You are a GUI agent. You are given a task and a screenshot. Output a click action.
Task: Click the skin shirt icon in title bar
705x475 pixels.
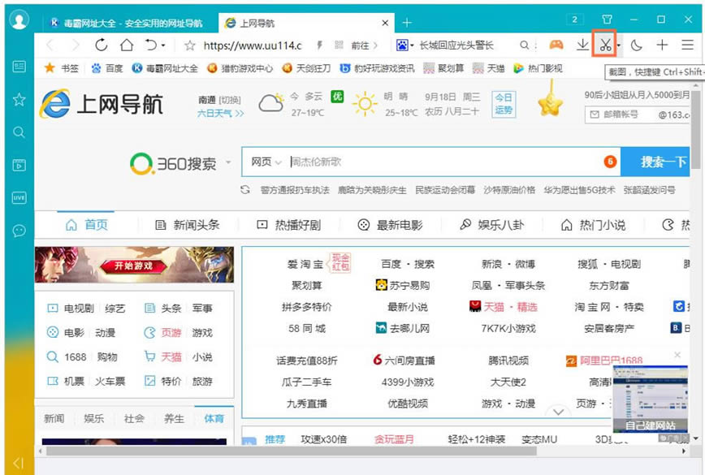click(607, 19)
